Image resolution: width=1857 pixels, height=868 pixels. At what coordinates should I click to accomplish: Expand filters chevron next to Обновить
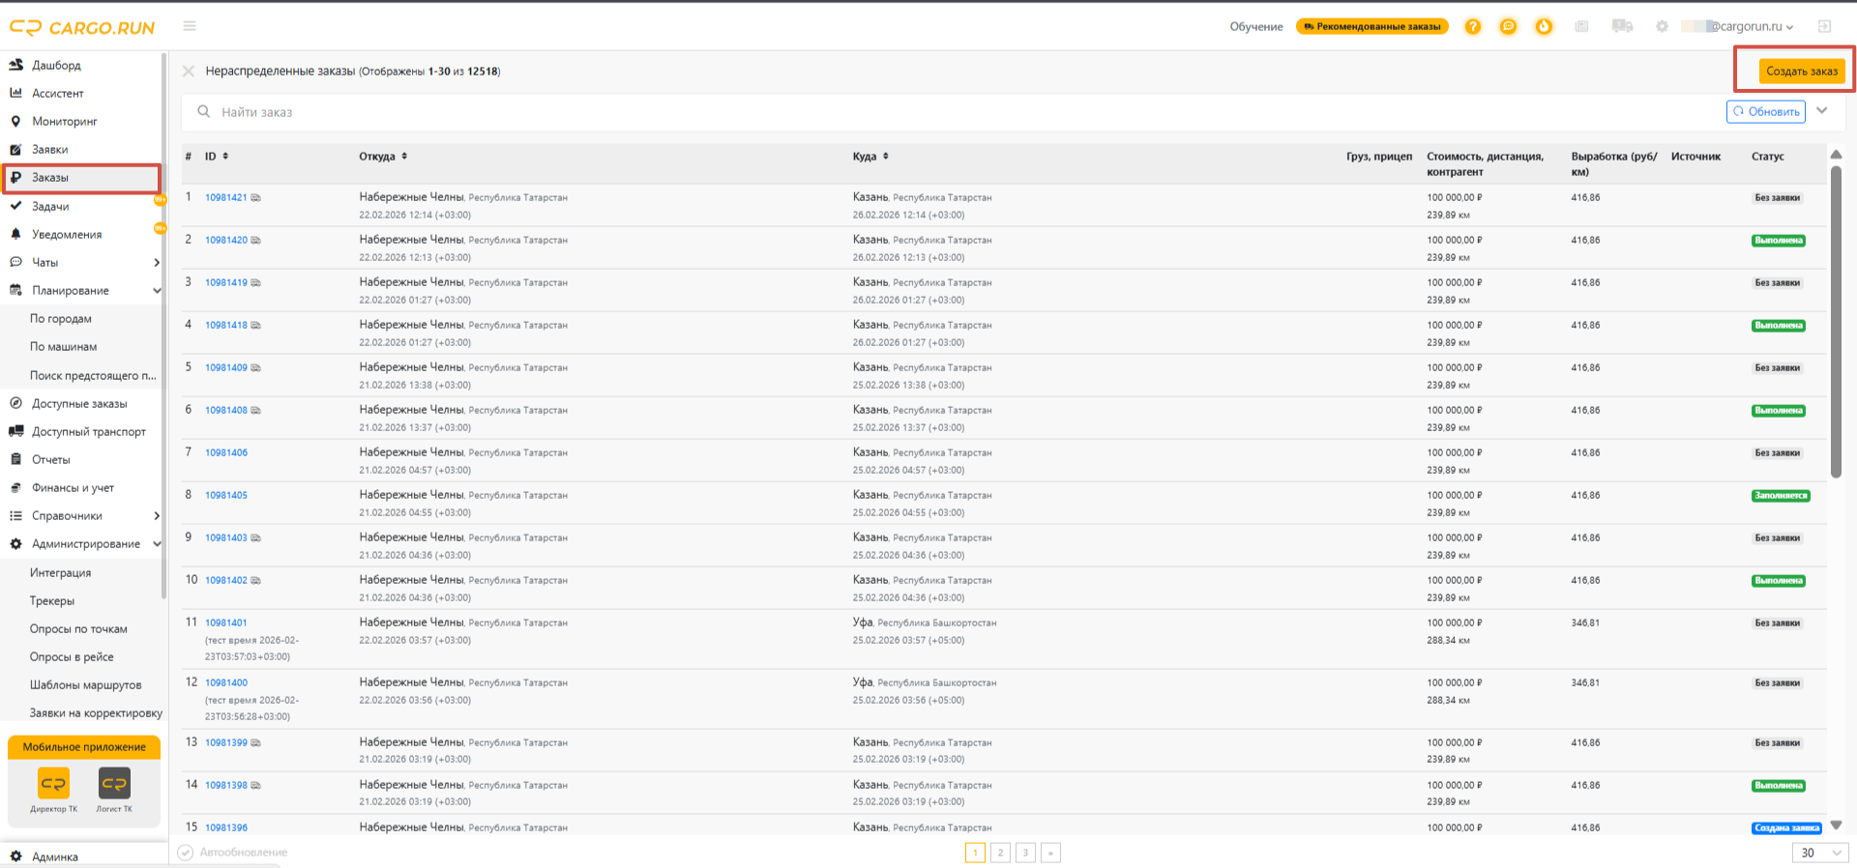coord(1822,111)
